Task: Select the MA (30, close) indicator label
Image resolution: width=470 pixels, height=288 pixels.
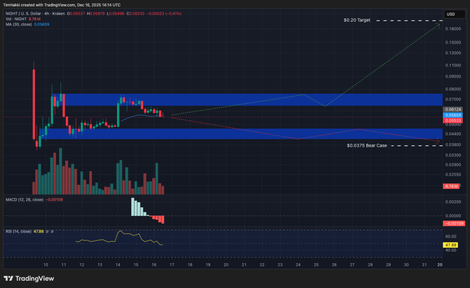Action: pyautogui.click(x=18, y=24)
